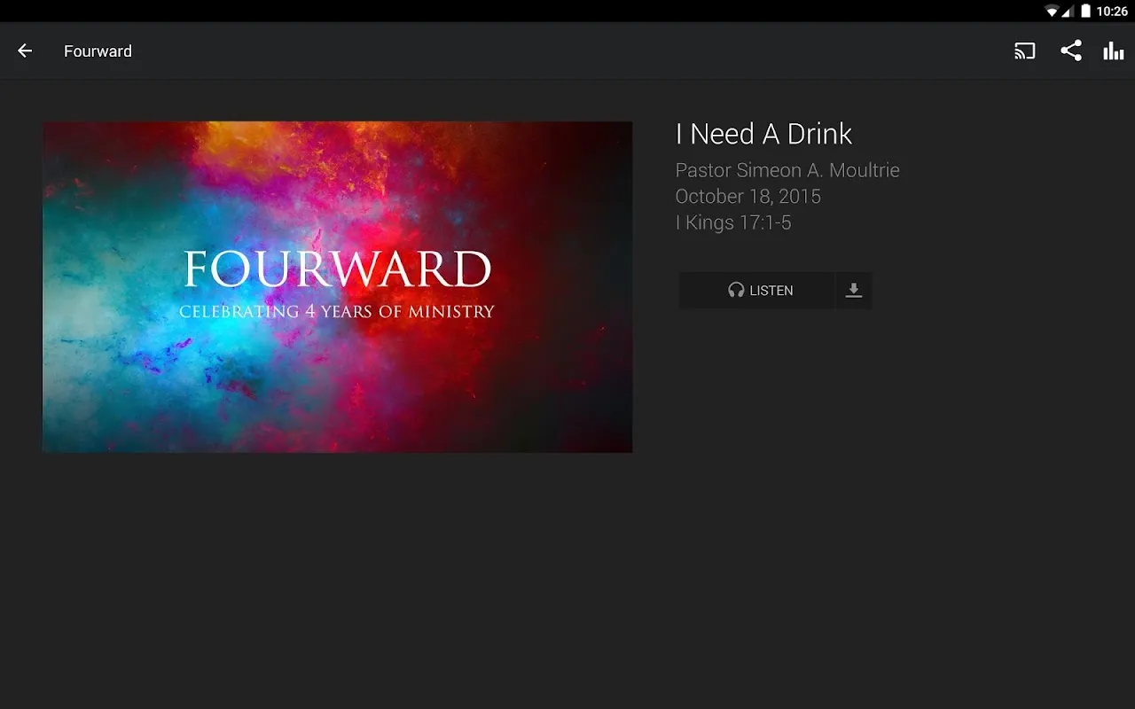Image resolution: width=1135 pixels, height=709 pixels.
Task: Download the sermon with the download arrow
Action: click(x=854, y=291)
